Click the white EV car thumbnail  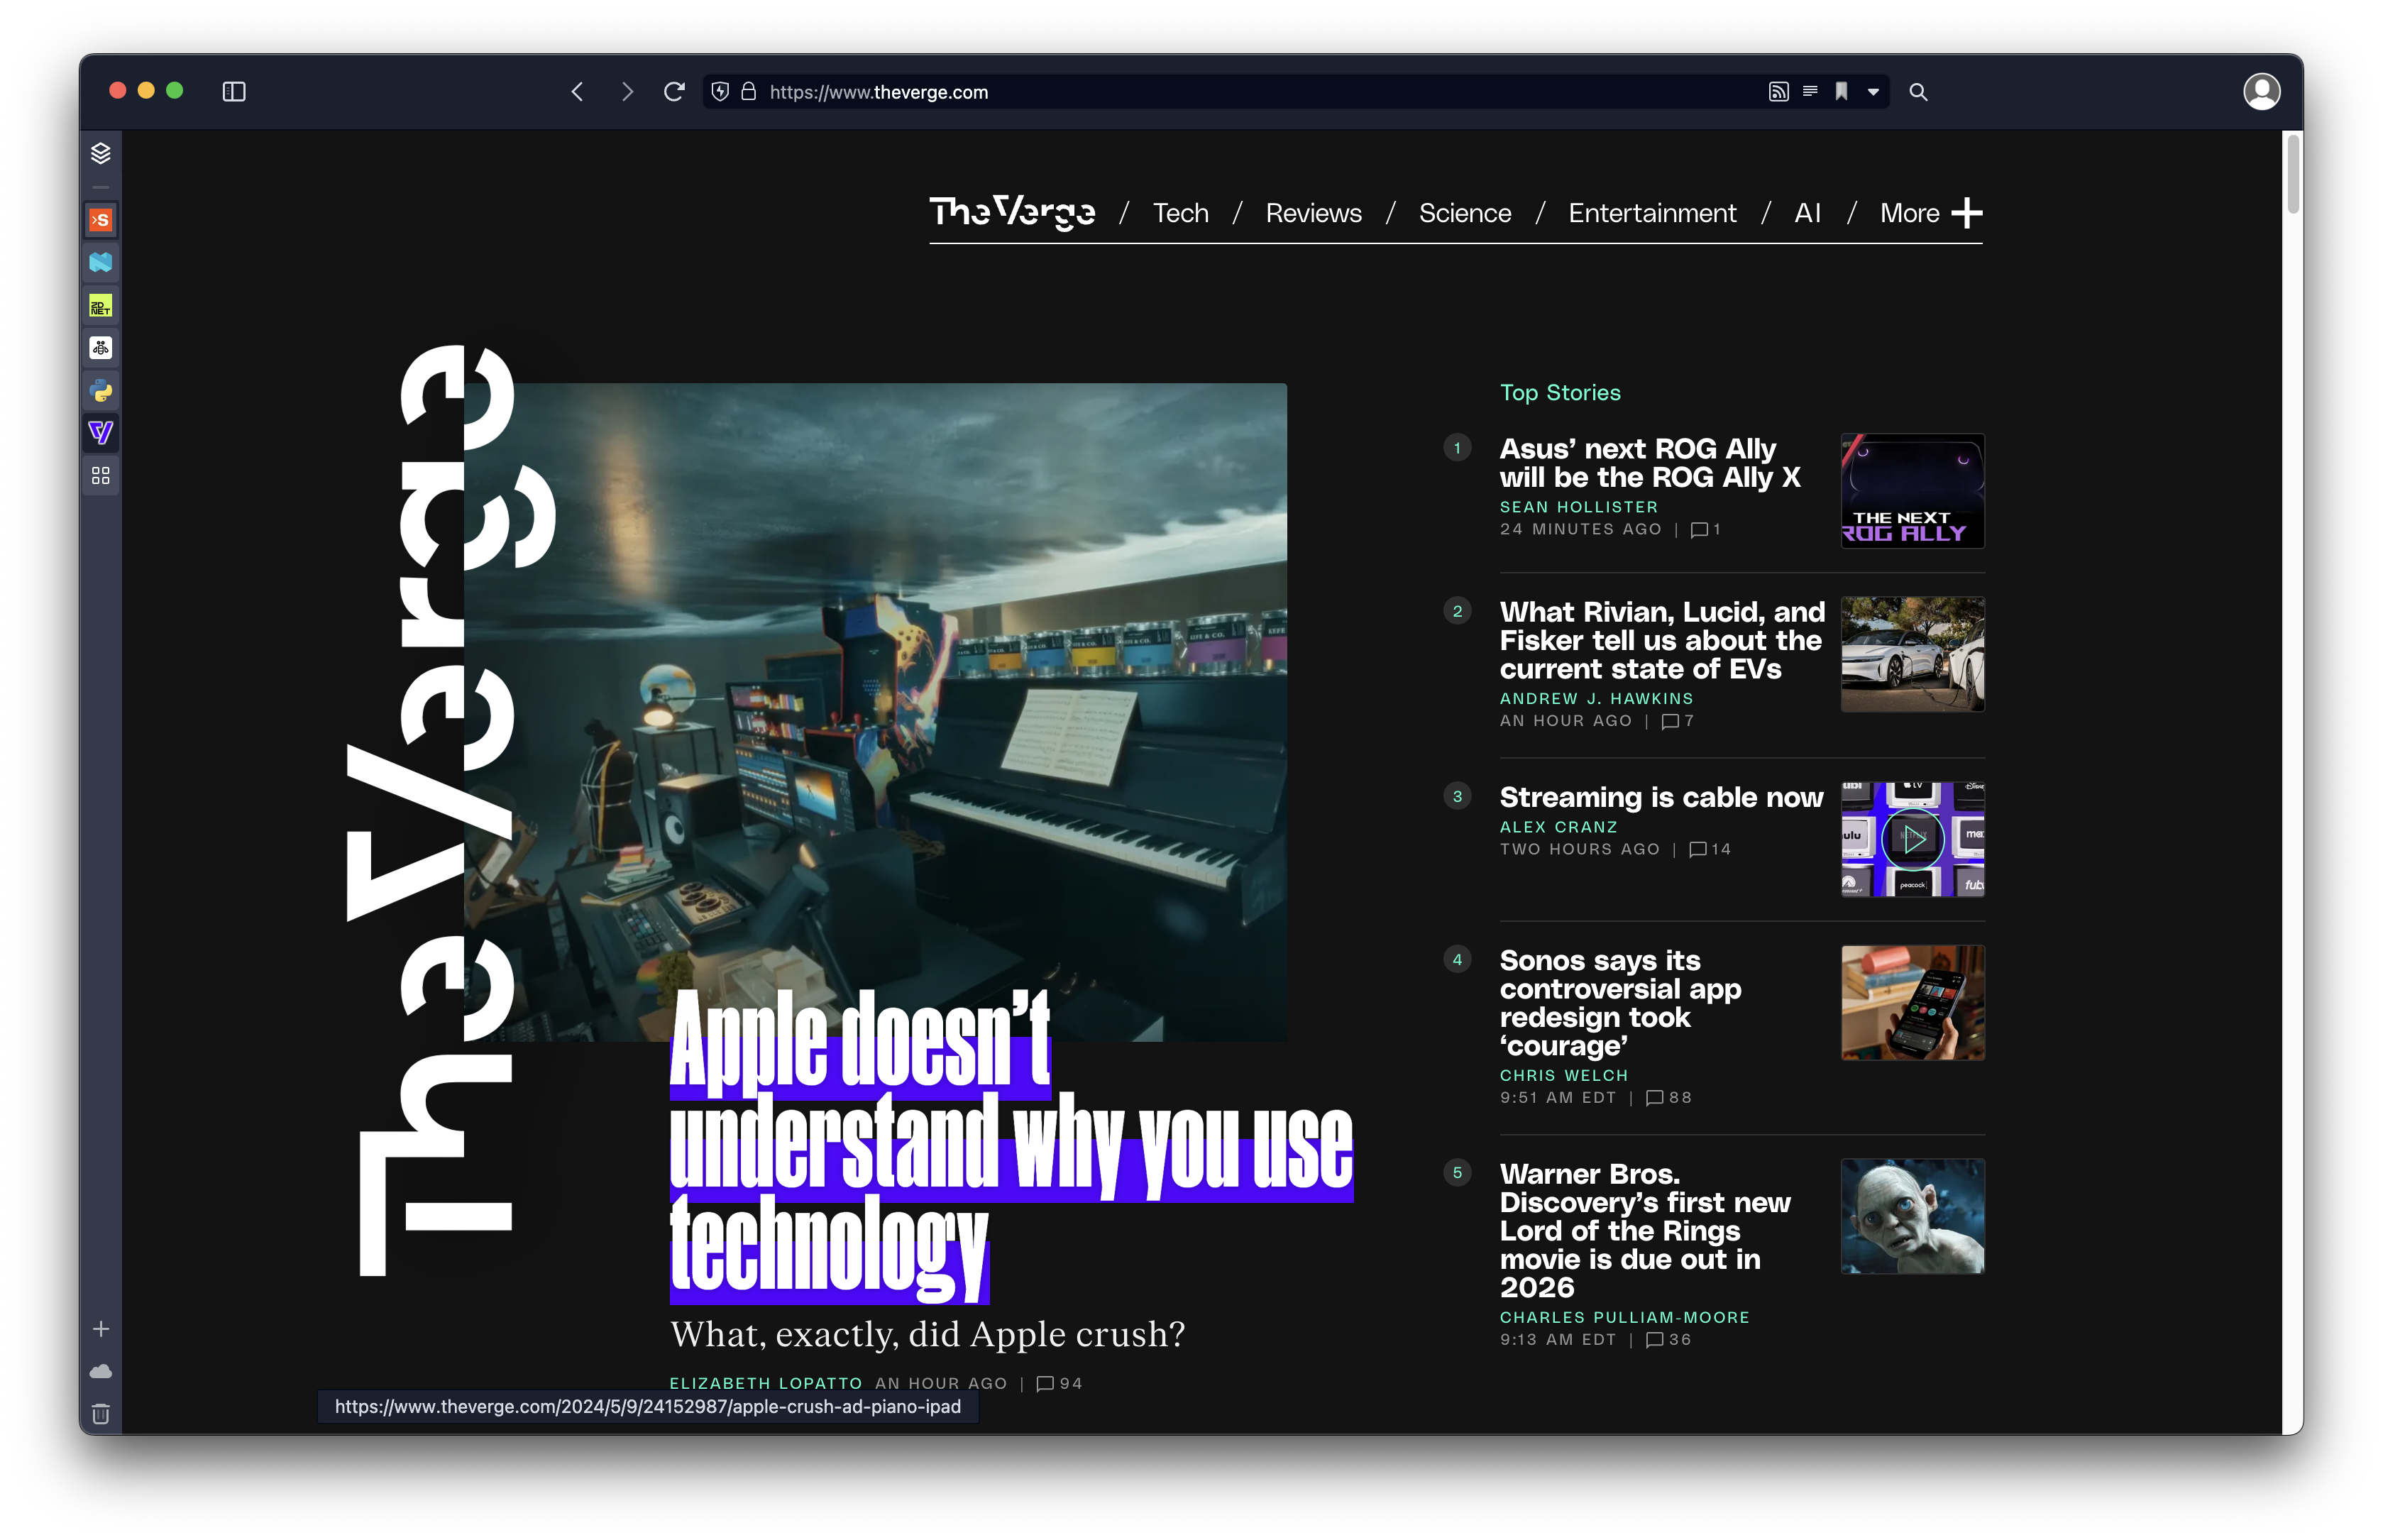(1912, 654)
